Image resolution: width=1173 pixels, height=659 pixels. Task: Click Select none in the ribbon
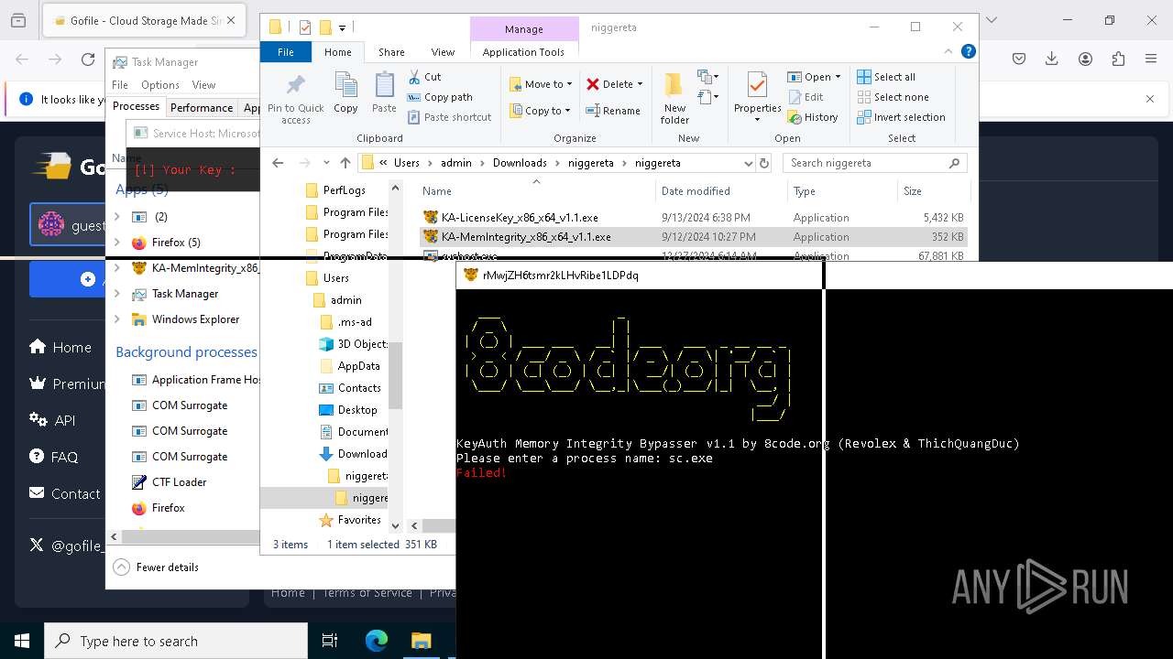click(893, 97)
